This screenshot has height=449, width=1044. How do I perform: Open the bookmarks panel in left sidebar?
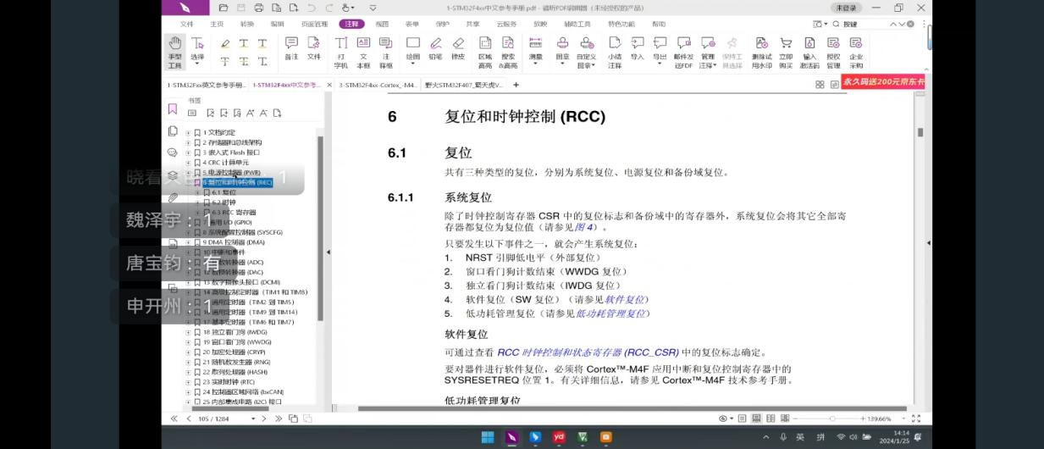(173, 109)
